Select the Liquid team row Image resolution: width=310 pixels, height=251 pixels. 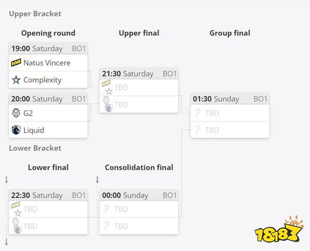point(48,130)
